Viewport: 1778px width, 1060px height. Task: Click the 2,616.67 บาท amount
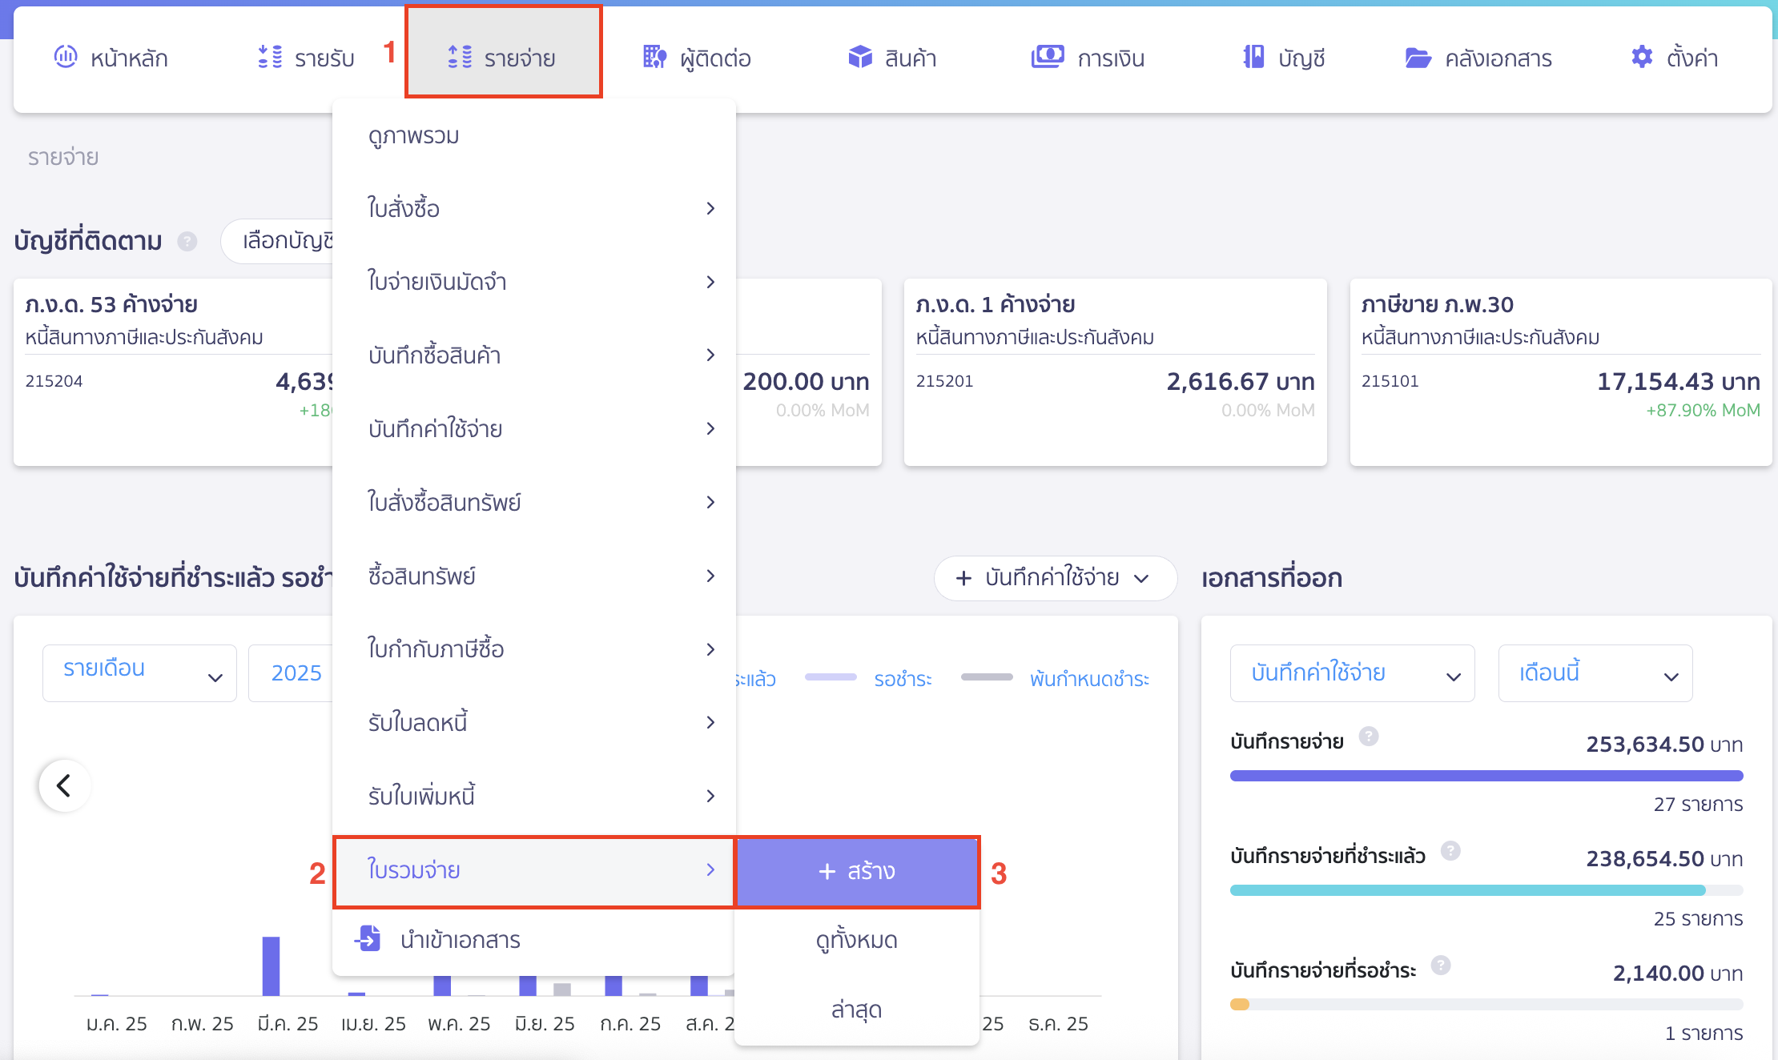[1241, 382]
